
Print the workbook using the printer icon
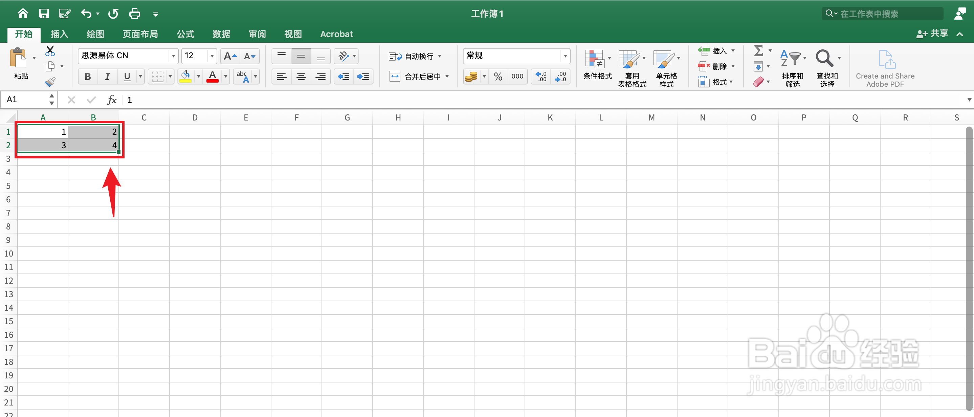point(135,14)
